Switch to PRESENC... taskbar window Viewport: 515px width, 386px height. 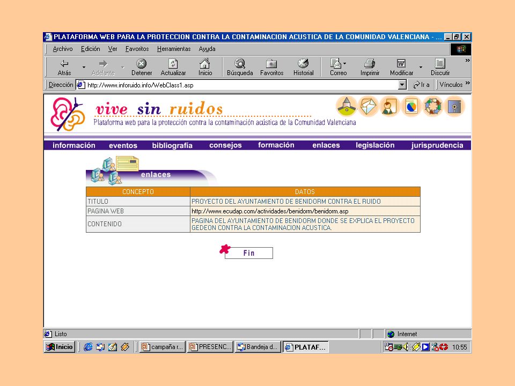[x=210, y=347]
